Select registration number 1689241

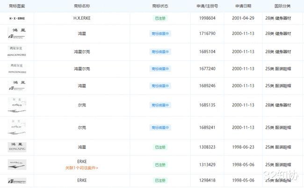[207, 127]
